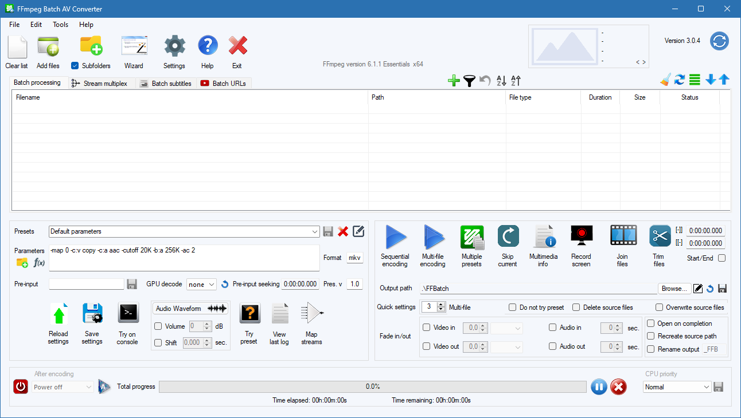Check for updates with the refresh icon near Version
The image size is (741, 418).
(719, 41)
